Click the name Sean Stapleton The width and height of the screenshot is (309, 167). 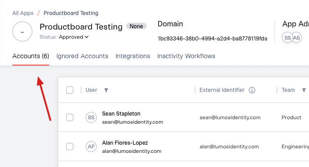(121, 114)
